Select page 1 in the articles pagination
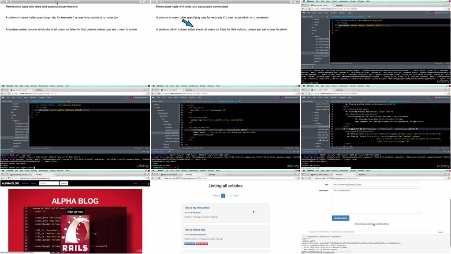 pyautogui.click(x=223, y=196)
